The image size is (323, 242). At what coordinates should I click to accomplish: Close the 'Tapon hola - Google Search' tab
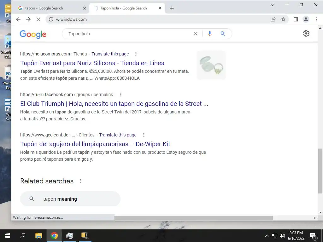160,8
